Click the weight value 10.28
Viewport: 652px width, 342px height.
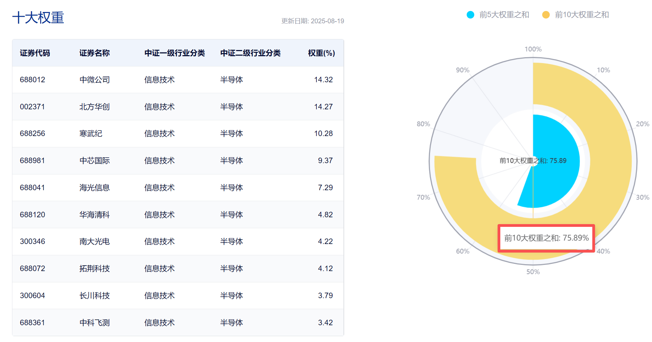(x=324, y=134)
